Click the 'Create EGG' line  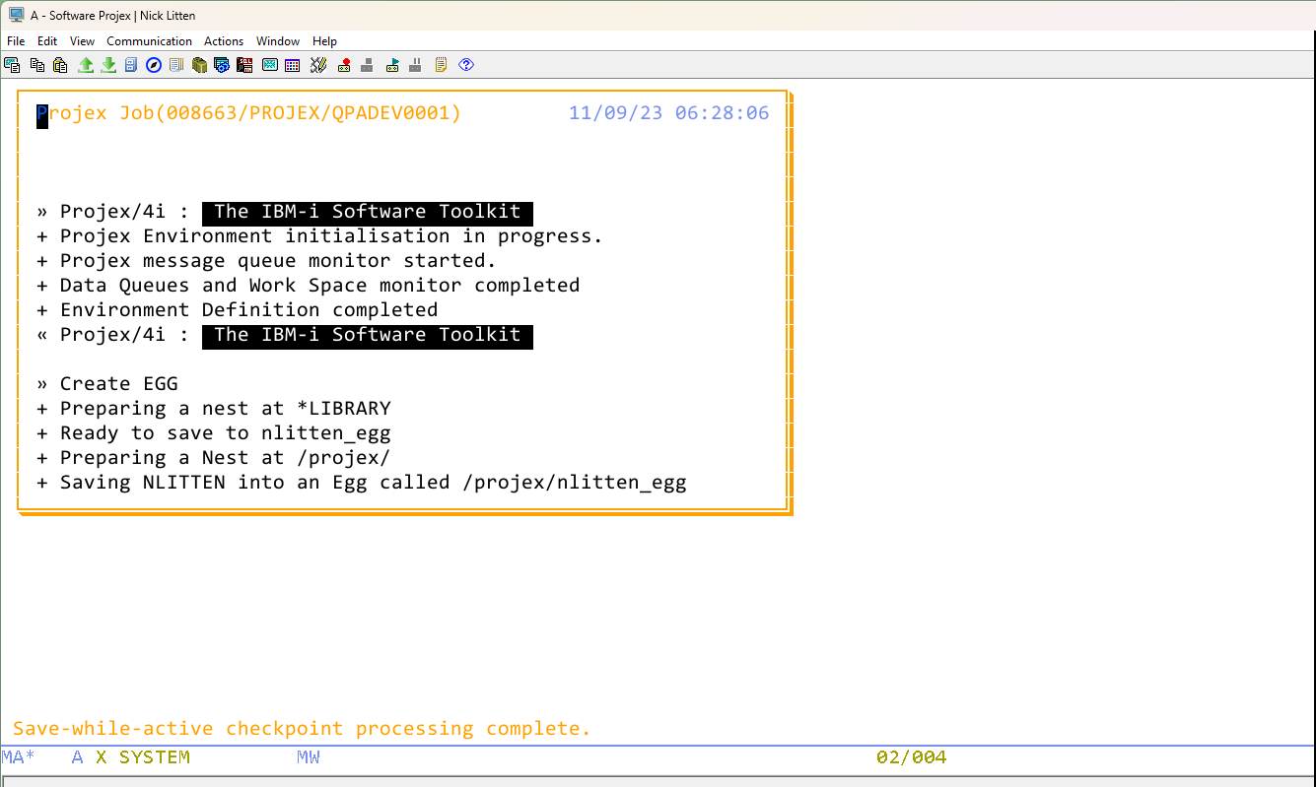coord(107,384)
